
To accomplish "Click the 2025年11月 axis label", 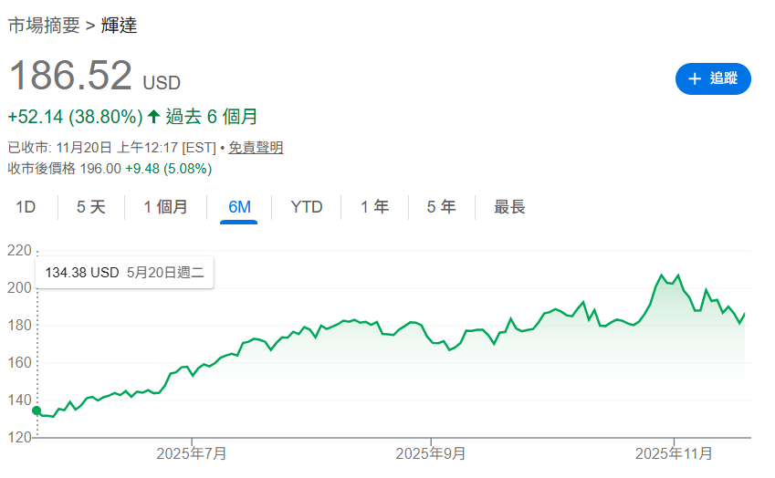I will pos(674,453).
